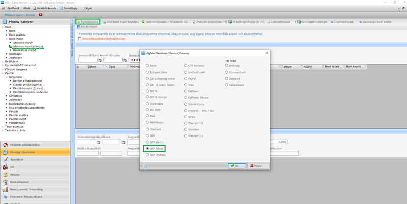
Task: Select the Raiffeisen radio button
Action: [x=186, y=91]
